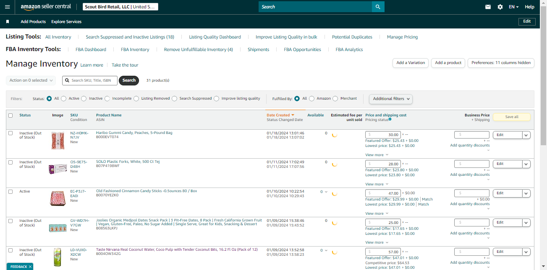Click the Add a product button
The image size is (547, 270).
click(448, 63)
